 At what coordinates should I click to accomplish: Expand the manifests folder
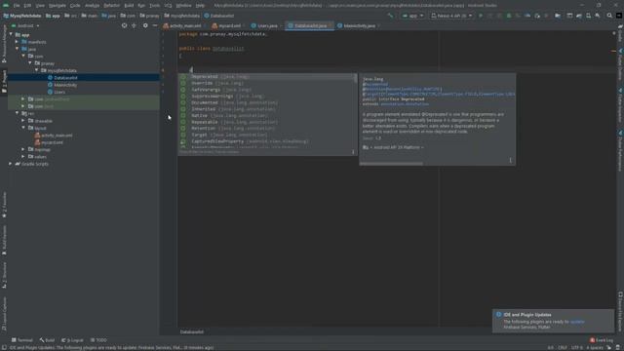click(18, 42)
